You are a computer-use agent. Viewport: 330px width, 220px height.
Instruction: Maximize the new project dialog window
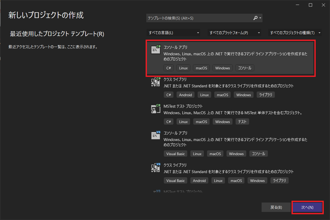310,5
